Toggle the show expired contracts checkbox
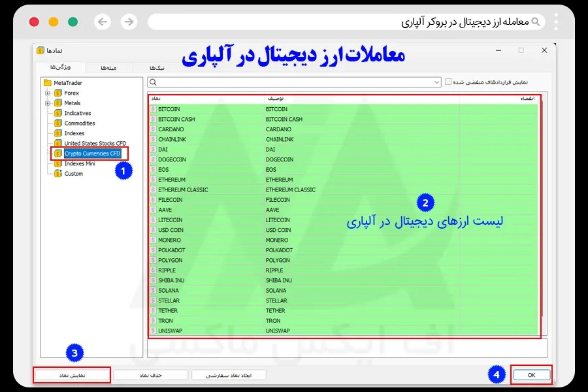 [448, 82]
